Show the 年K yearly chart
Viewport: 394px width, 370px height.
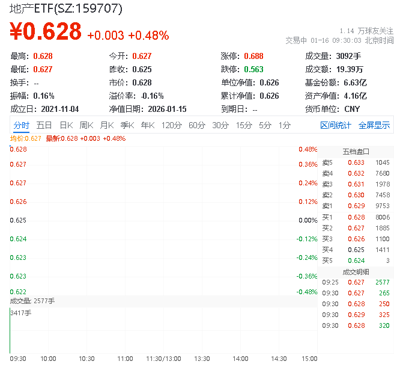click(x=148, y=125)
